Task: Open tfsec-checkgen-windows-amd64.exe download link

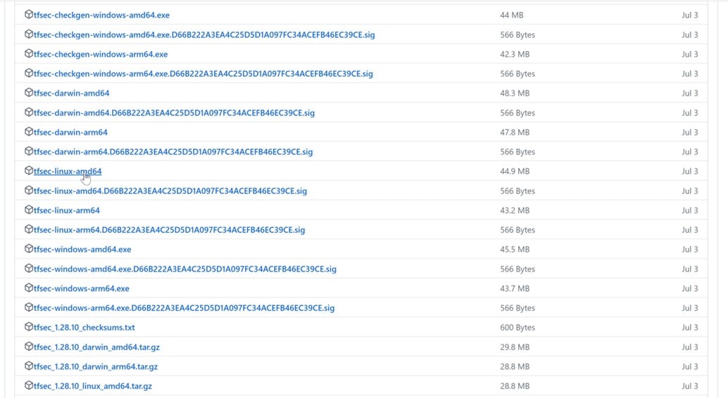Action: [101, 15]
